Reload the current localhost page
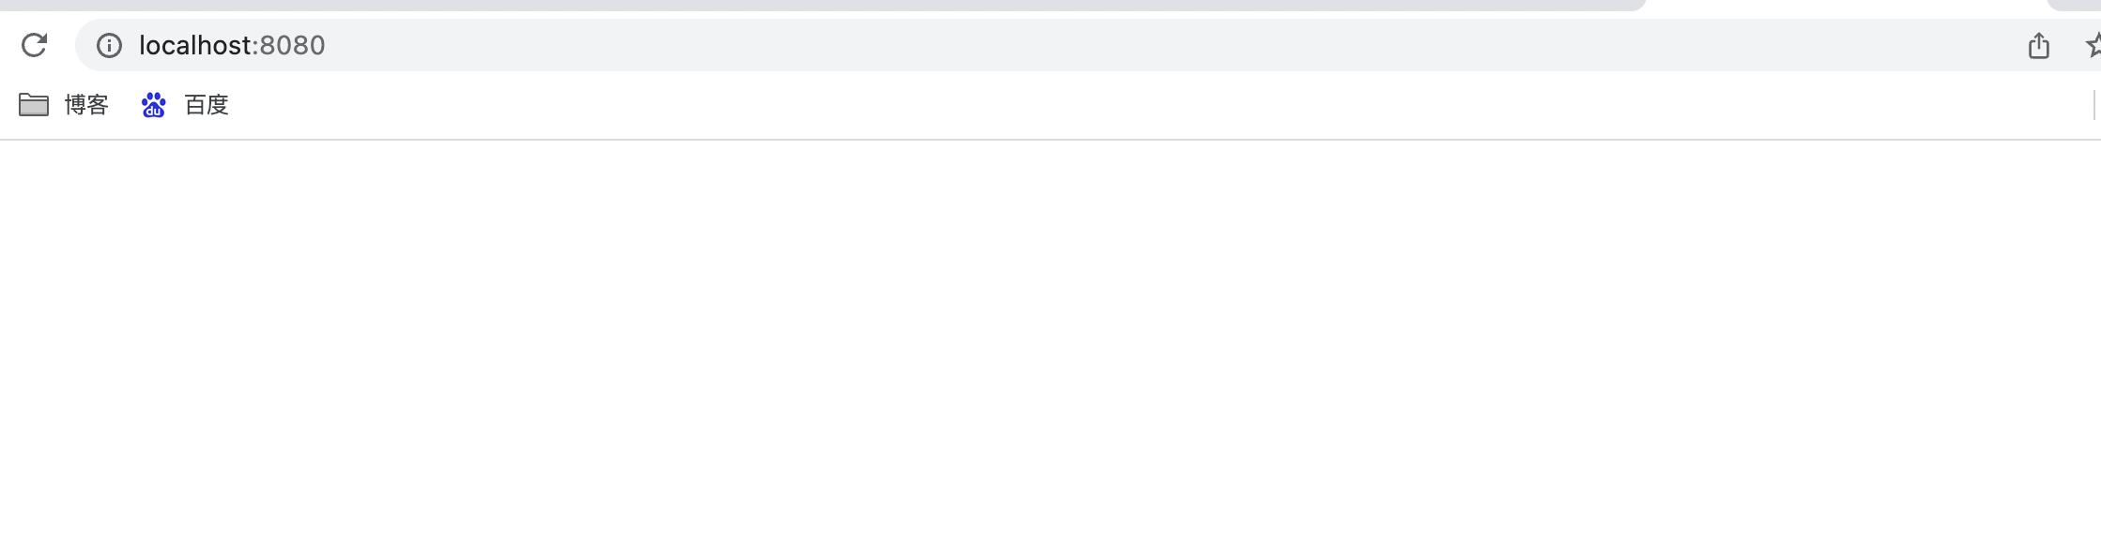The width and height of the screenshot is (2101, 540). [x=34, y=45]
